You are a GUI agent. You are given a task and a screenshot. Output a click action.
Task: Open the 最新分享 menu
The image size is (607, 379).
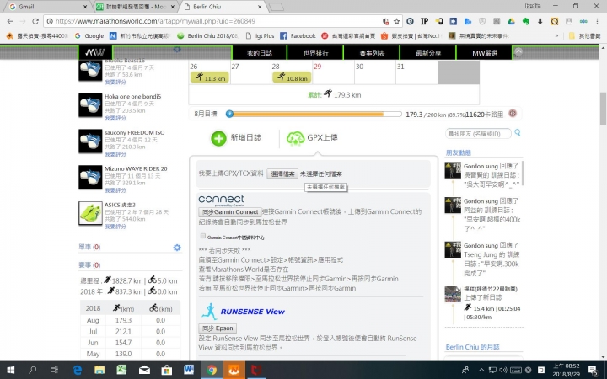tap(428, 53)
